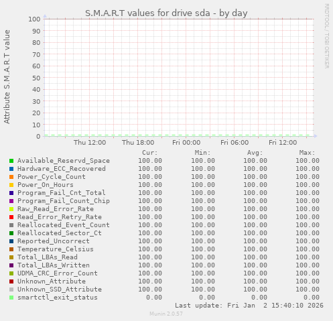Select the smartctl_exit_status legend label
This screenshot has width=333, height=321.
(x=58, y=298)
